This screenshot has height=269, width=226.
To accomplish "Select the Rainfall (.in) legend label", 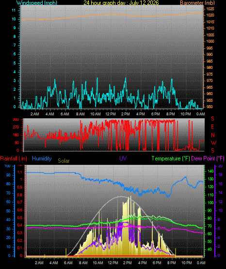I will tap(14, 158).
